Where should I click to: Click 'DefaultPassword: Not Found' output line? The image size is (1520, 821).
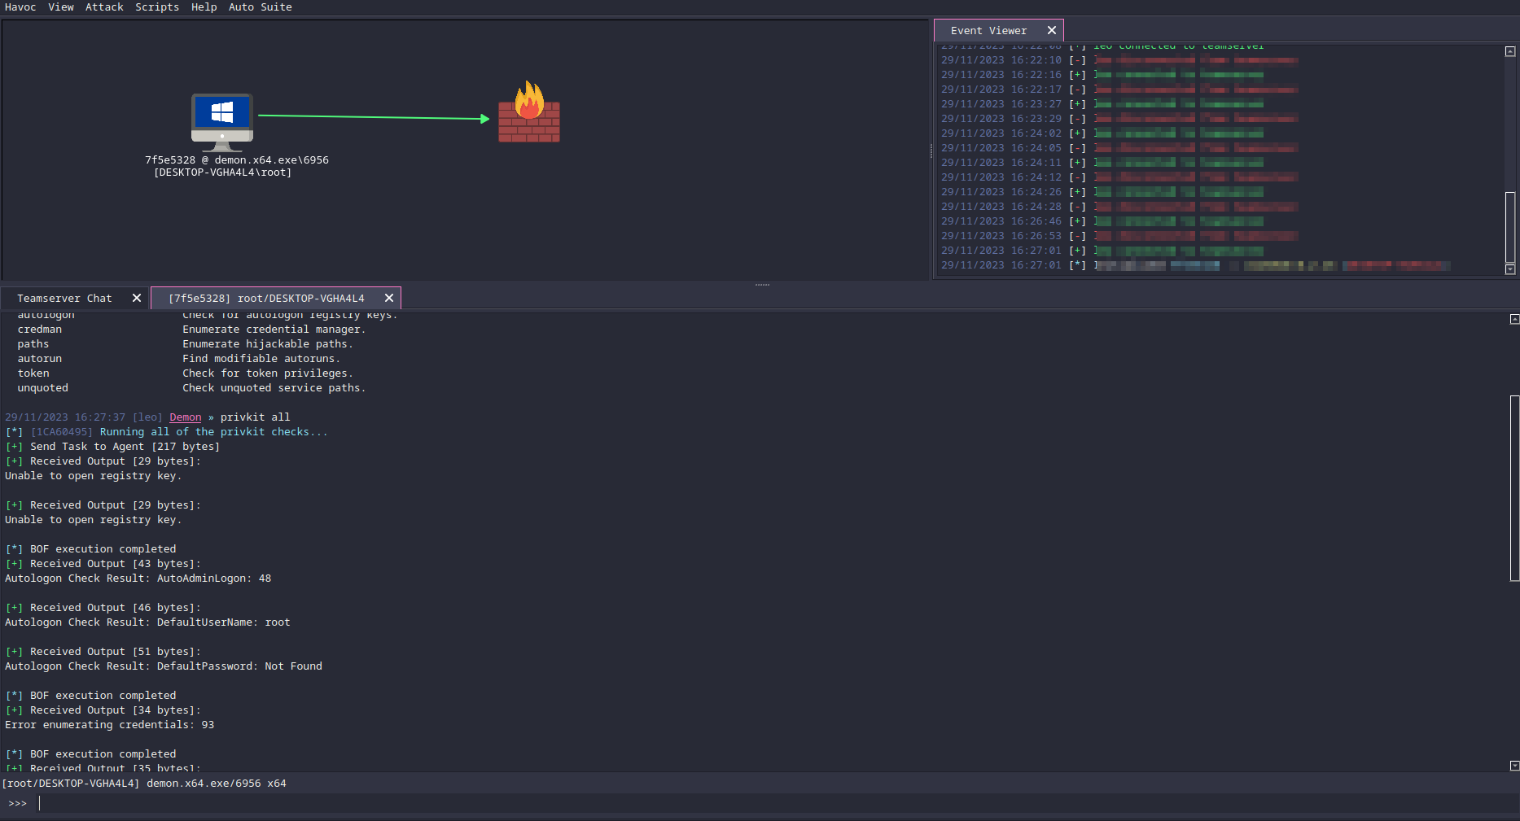click(x=239, y=666)
